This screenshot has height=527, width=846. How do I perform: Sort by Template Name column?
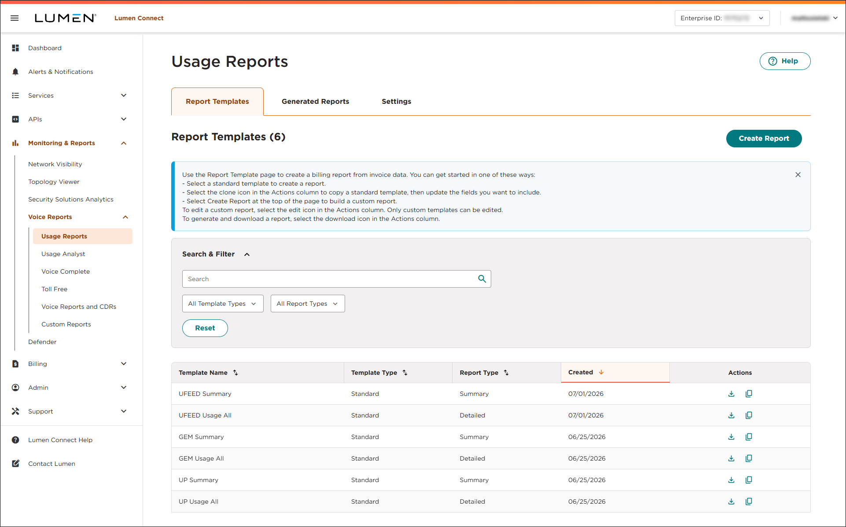pyautogui.click(x=235, y=373)
